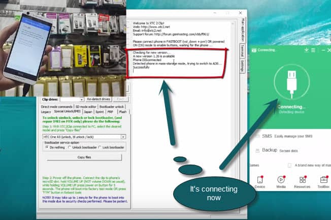This screenshot has height=220, width=331.
Task: Open the Resources section icon
Action: coord(303,180)
